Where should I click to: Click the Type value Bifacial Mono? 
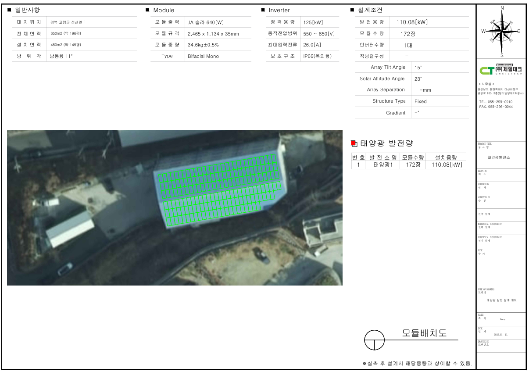[203, 56]
